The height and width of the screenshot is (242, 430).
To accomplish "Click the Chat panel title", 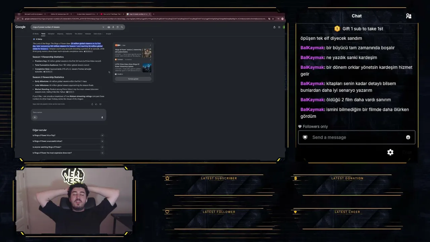I will [x=357, y=16].
